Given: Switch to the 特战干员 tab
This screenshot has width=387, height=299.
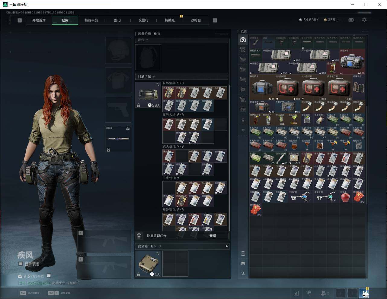Looking at the screenshot, I should click(91, 20).
